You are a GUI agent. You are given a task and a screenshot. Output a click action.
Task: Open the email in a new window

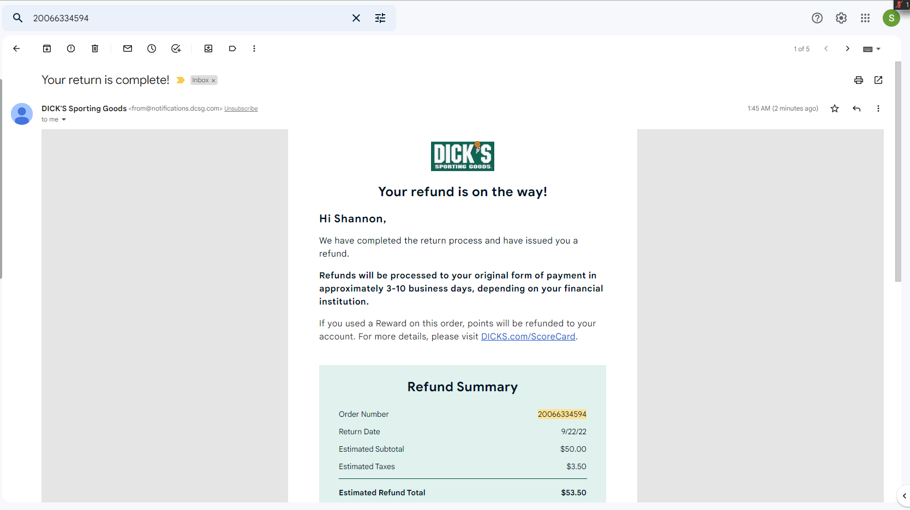click(878, 80)
